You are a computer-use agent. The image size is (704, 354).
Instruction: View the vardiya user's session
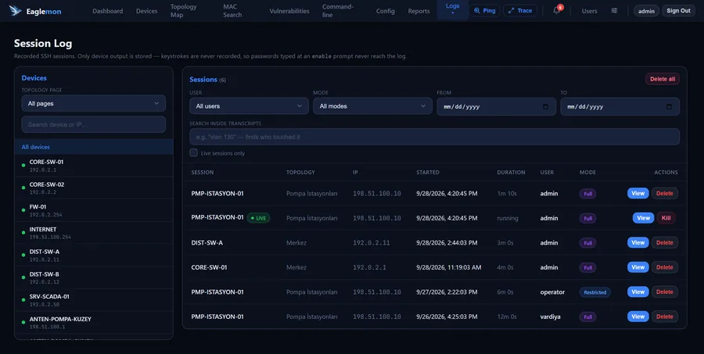tap(638, 316)
